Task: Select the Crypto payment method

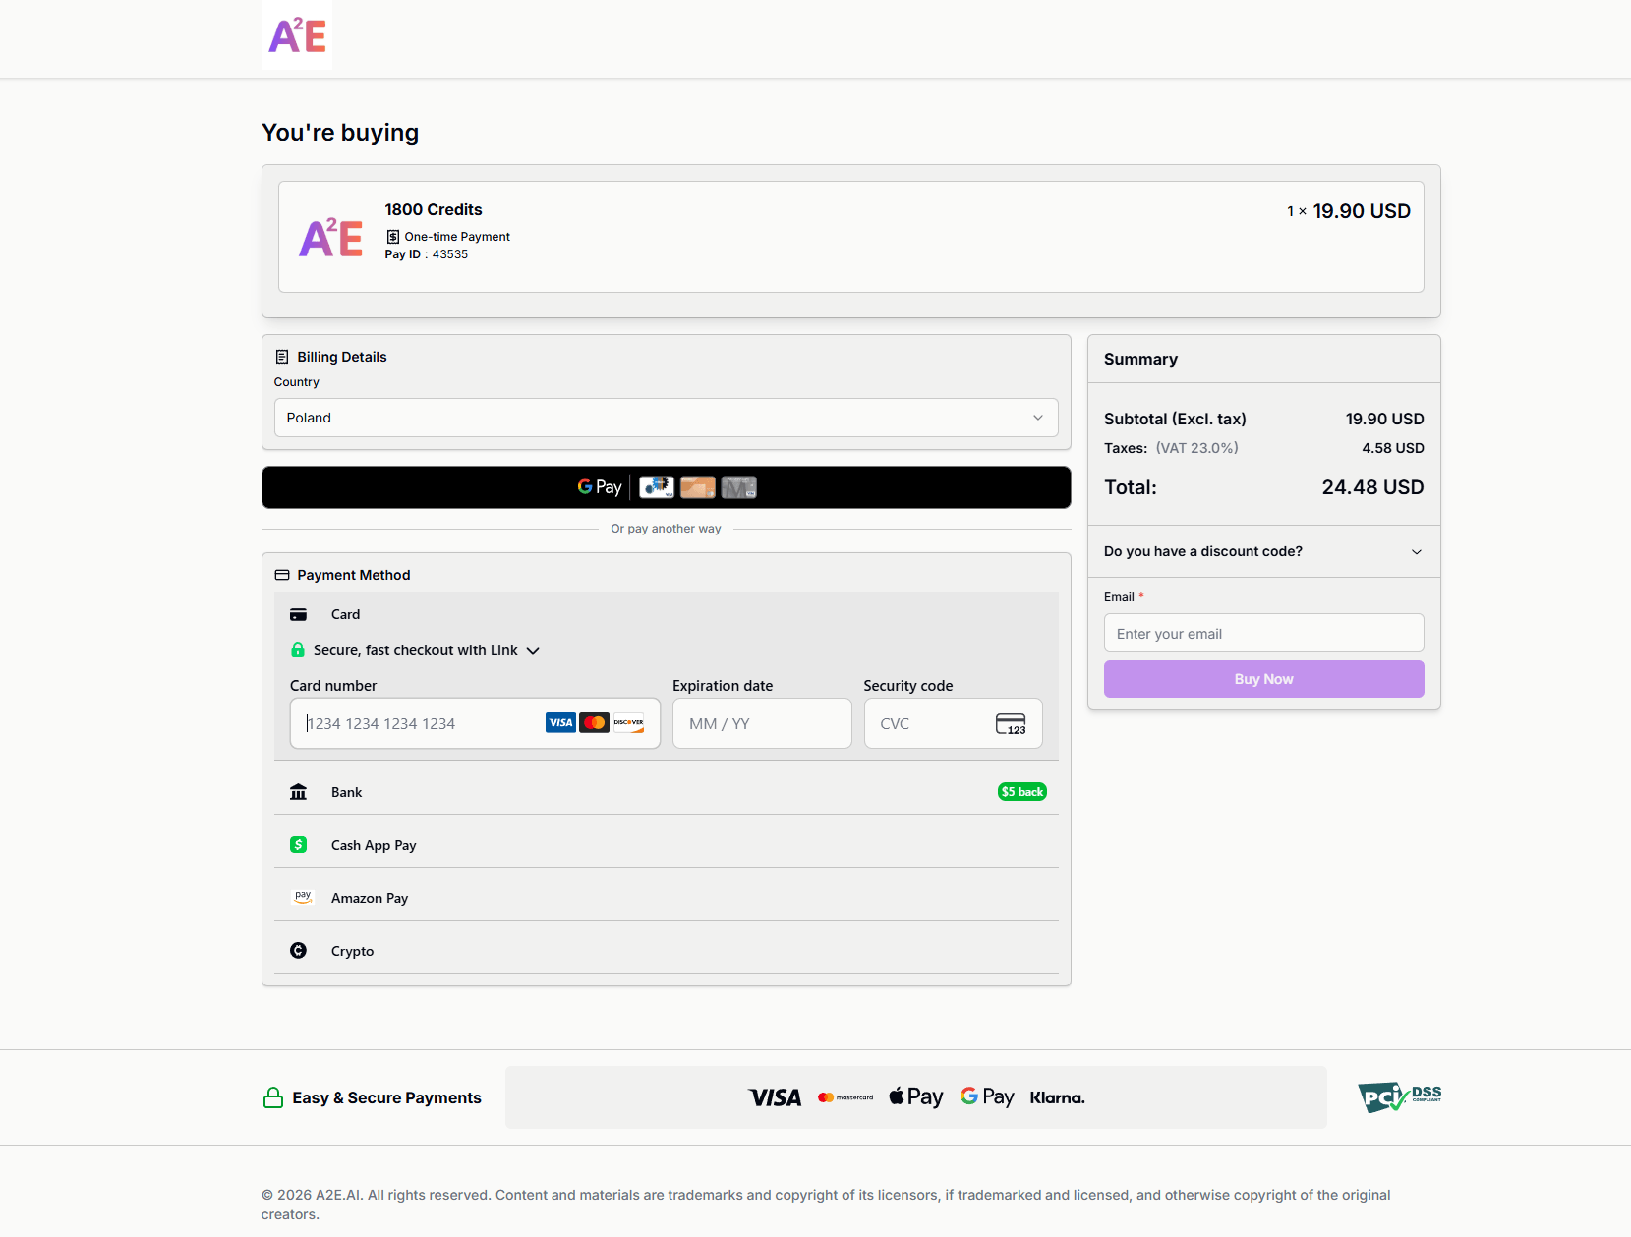Action: click(x=666, y=951)
